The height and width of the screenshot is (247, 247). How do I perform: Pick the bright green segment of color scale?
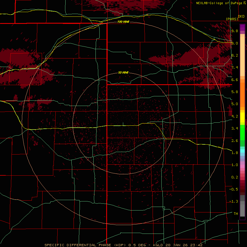pyautogui.click(x=242, y=132)
